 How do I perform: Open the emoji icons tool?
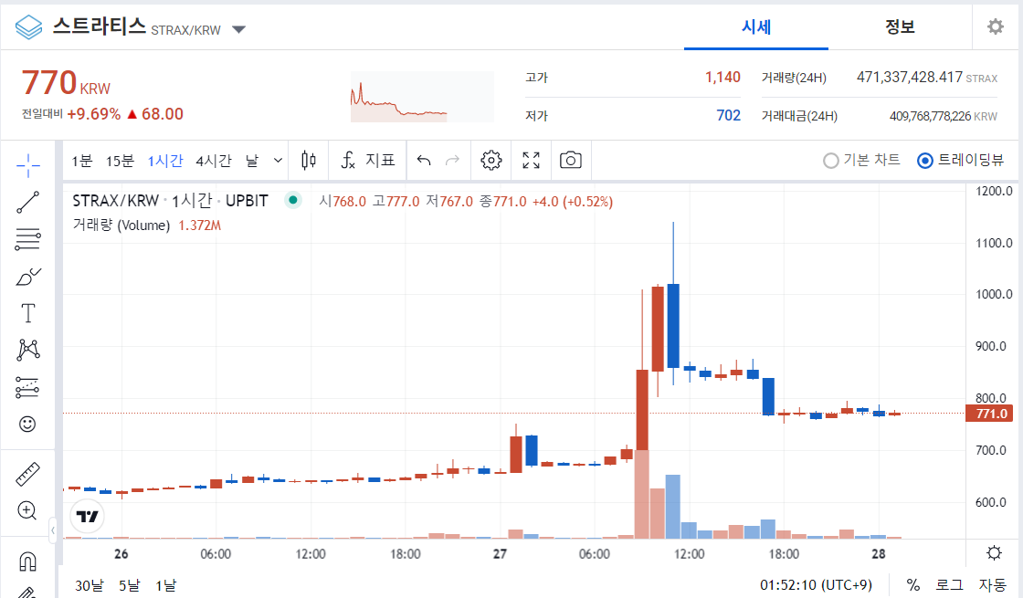pyautogui.click(x=27, y=424)
